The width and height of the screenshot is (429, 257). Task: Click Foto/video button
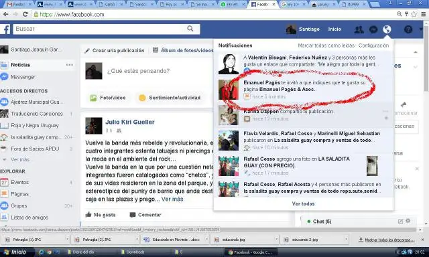click(x=108, y=98)
